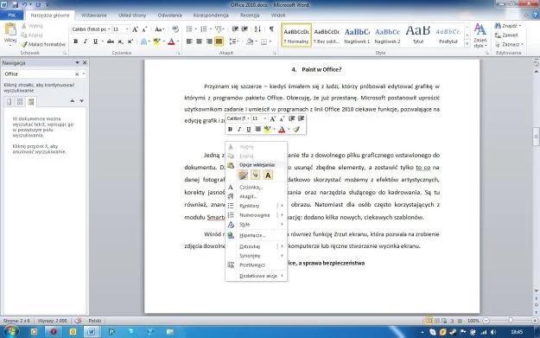Align text right in the ribbon
The image size is (540, 338).
tap(209, 41)
